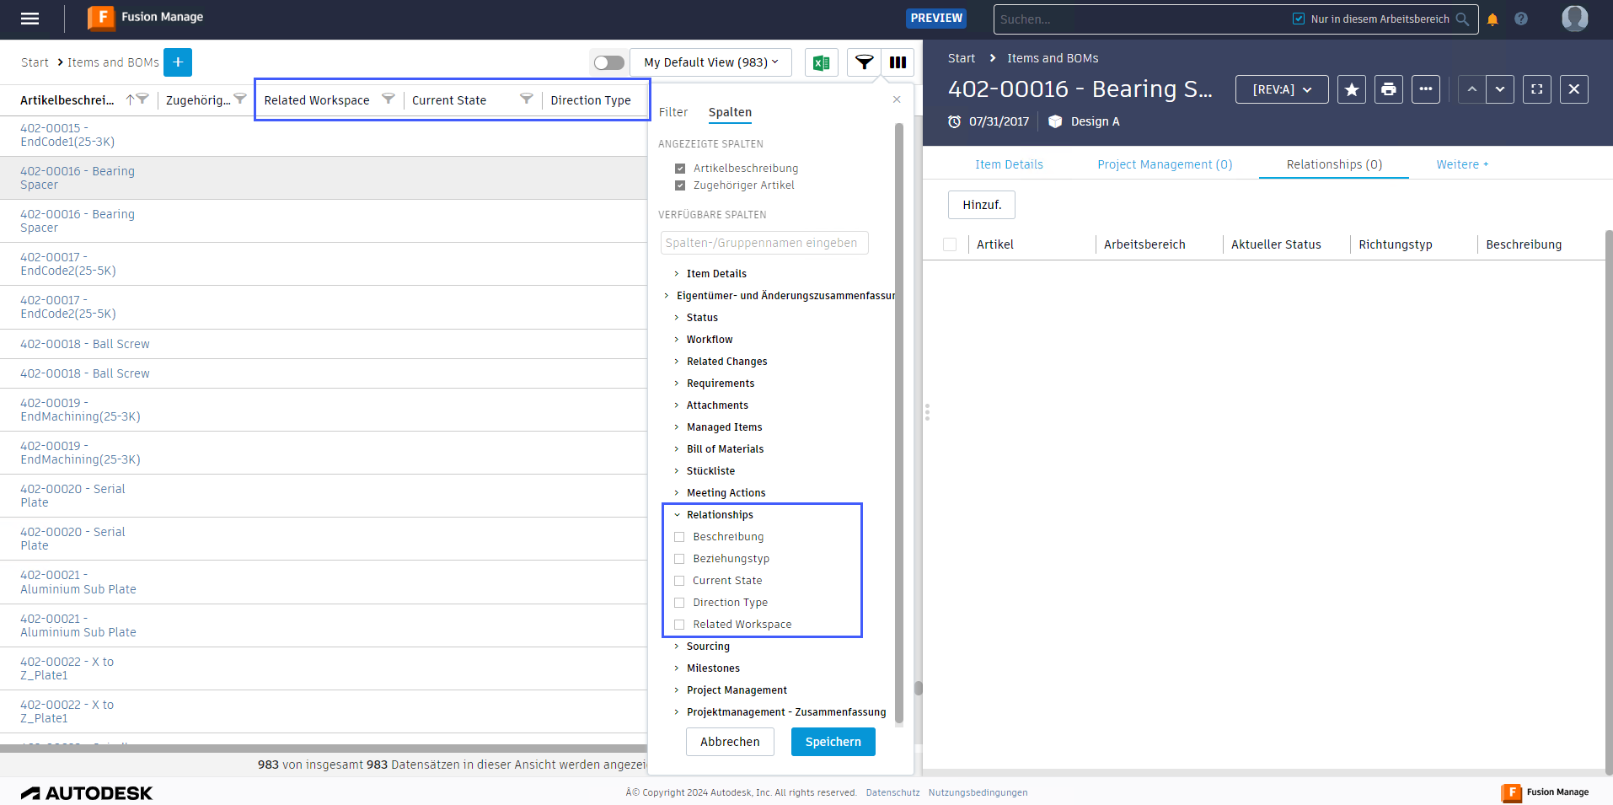1613x805 pixels.
Task: Add a new item with plus button
Action: pos(178,62)
